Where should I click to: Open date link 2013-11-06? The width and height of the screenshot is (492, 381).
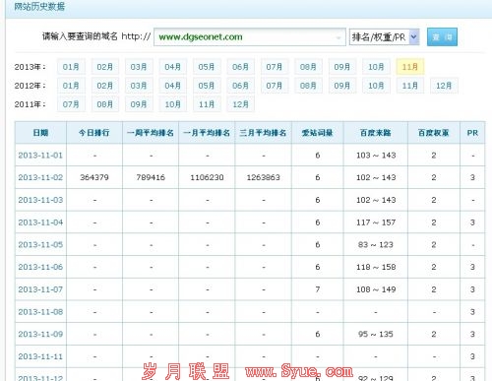point(40,267)
